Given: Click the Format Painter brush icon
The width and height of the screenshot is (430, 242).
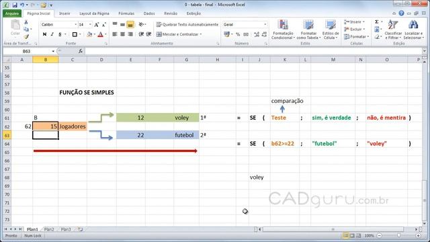Looking at the screenshot, I should 26,36.
